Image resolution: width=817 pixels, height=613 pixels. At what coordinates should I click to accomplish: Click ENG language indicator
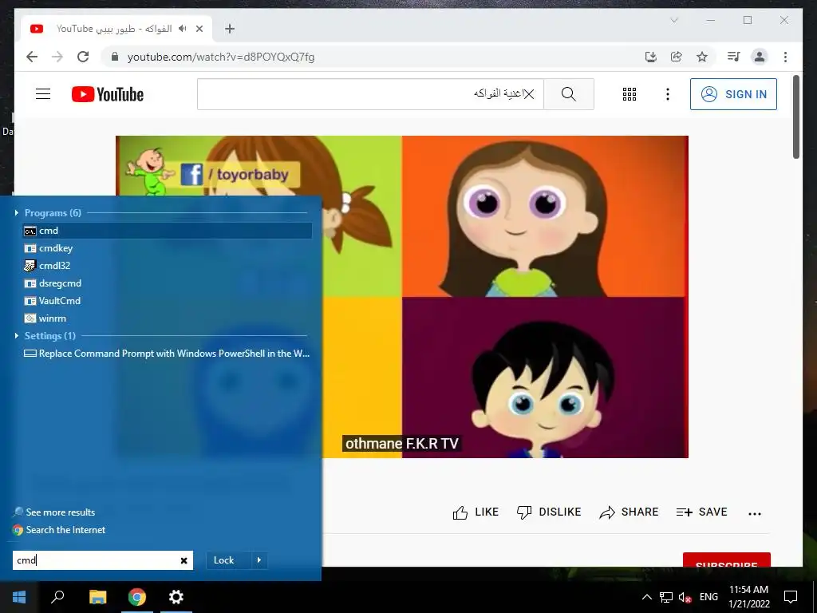708,597
